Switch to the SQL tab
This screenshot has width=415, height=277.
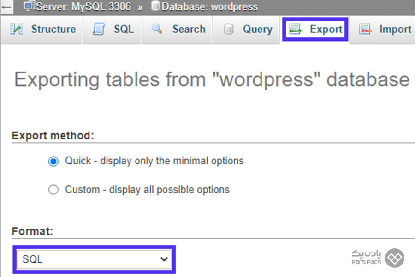click(x=113, y=30)
